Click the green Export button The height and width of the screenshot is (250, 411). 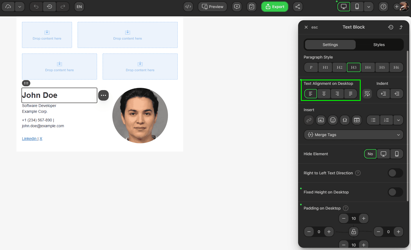pos(275,7)
